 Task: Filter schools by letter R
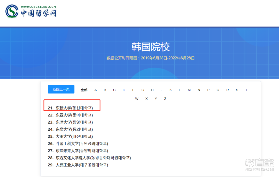[228, 90]
